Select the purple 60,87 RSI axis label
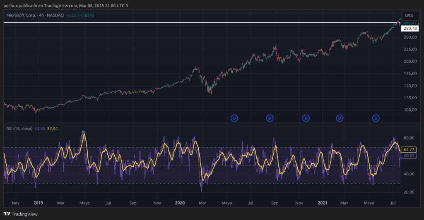The width and height of the screenshot is (424, 220). point(409,156)
